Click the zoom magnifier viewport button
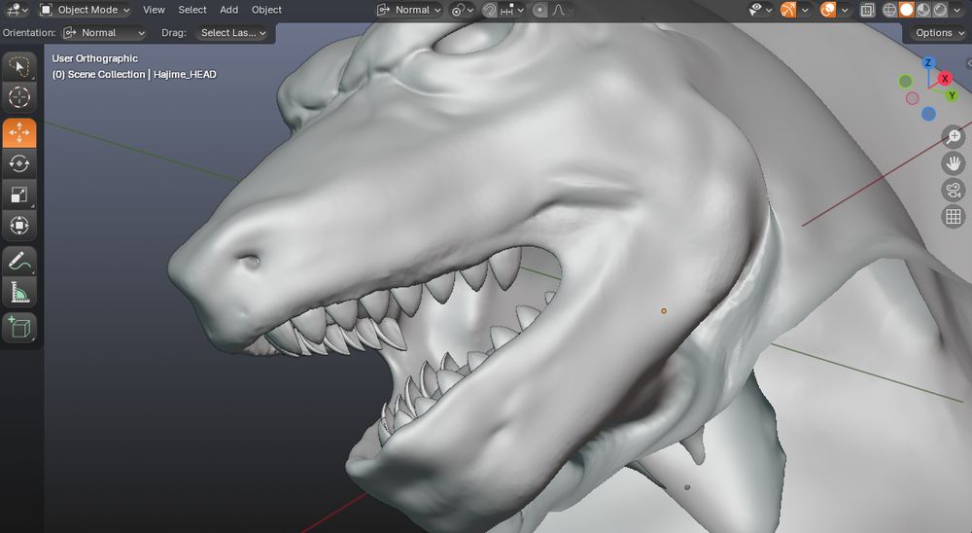This screenshot has width=972, height=533. [954, 137]
